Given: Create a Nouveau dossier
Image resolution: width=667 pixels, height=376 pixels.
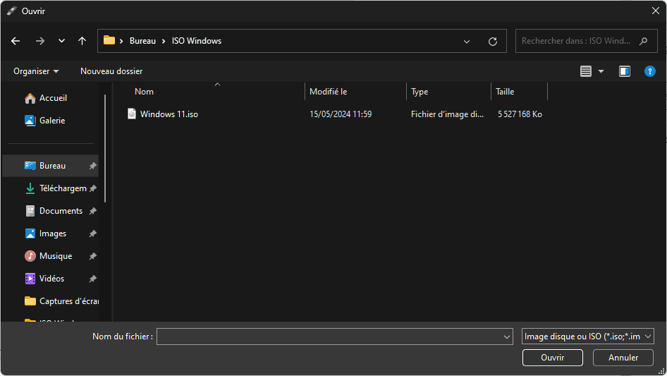Looking at the screenshot, I should [x=111, y=71].
